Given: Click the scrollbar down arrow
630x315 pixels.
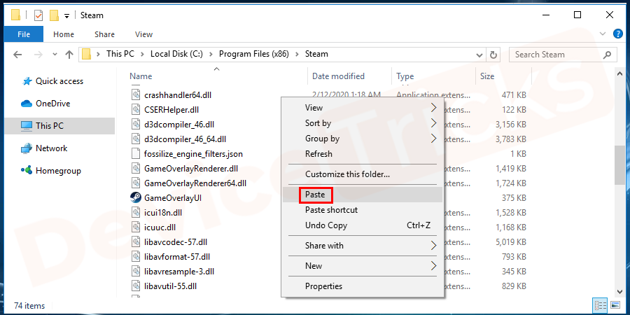Looking at the screenshot, I should point(619,292).
